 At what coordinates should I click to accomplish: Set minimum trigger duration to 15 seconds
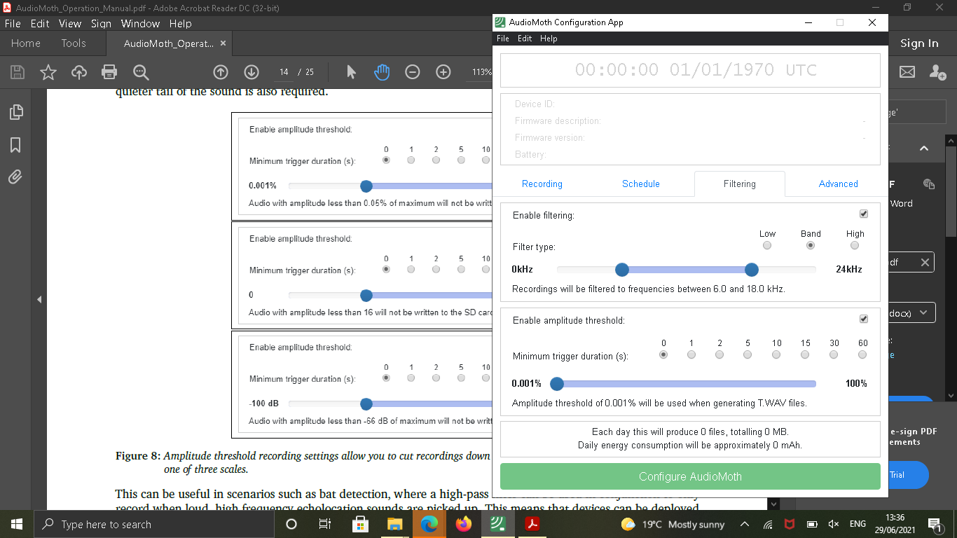[x=805, y=355]
